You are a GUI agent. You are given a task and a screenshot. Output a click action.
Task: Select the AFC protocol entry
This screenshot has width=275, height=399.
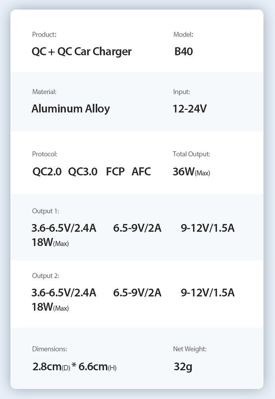(141, 172)
